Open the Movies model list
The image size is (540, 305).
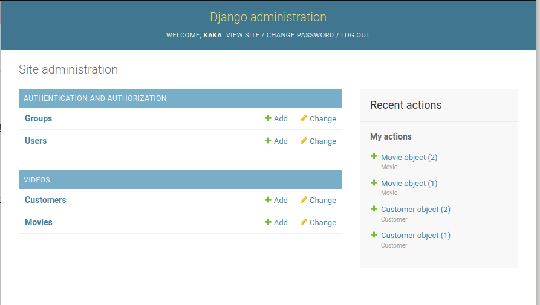pyautogui.click(x=39, y=222)
